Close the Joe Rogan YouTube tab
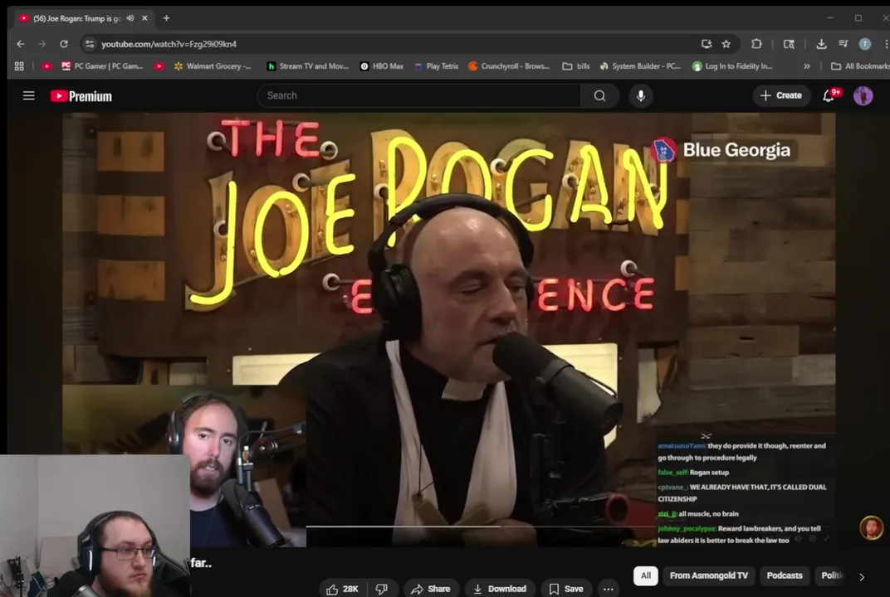The image size is (890, 597). coord(144,18)
